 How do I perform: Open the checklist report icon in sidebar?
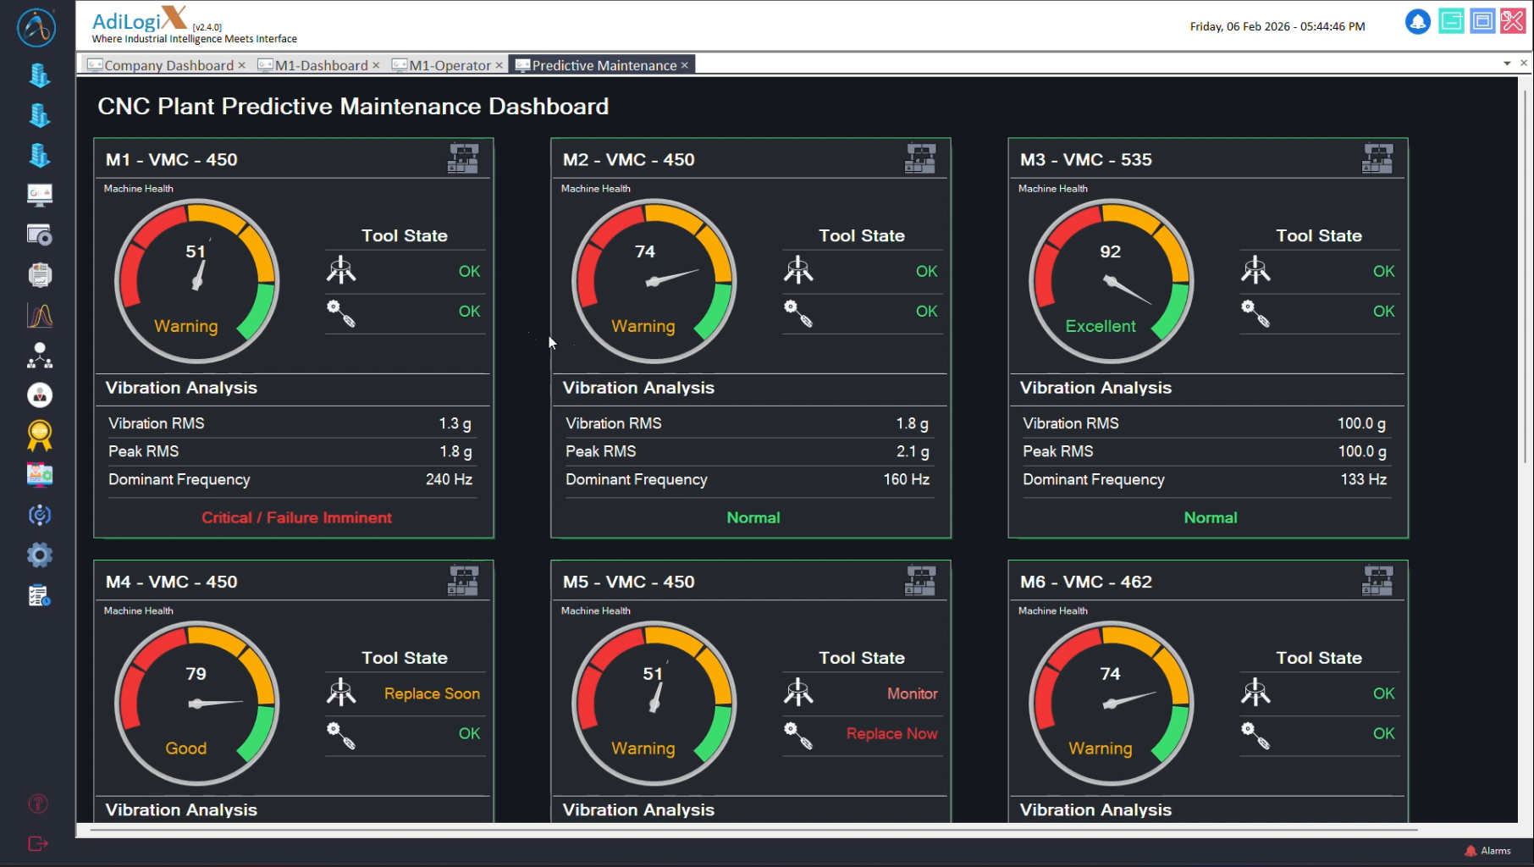[39, 596]
